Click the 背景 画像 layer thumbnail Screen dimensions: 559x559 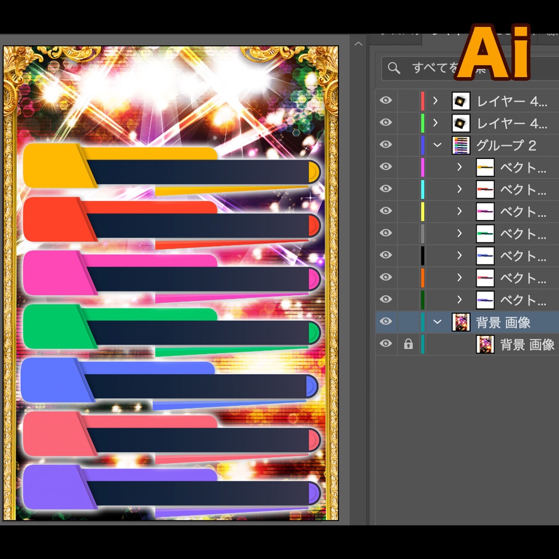coord(460,322)
